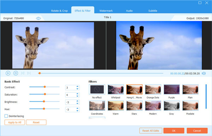Viewport: 212px width, 136px height.
Task: Select the No effect filter
Action: (97, 89)
